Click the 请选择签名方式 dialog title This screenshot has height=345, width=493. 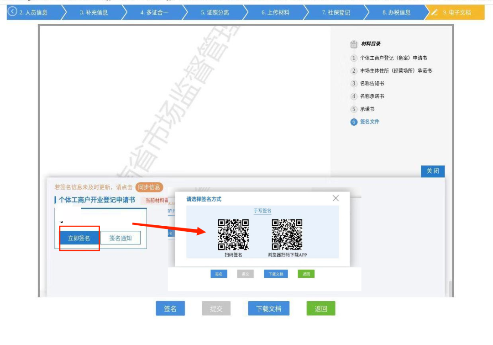coord(204,199)
